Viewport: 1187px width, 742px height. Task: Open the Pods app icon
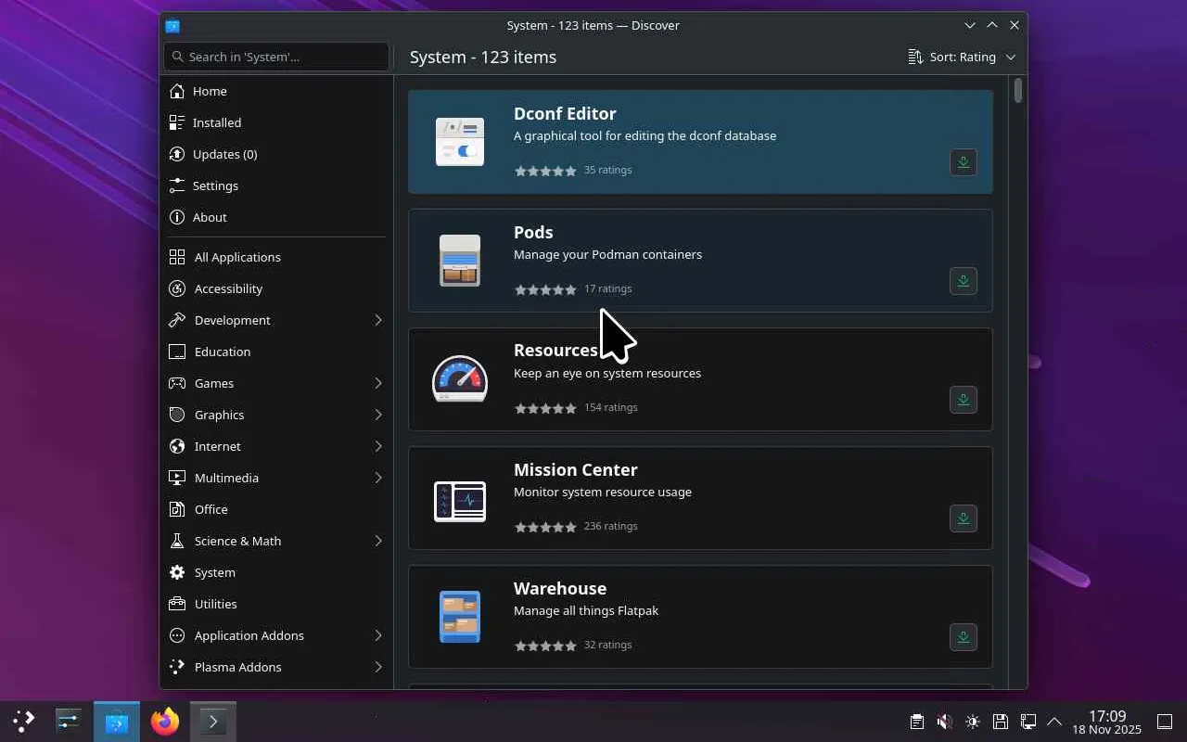click(x=460, y=261)
